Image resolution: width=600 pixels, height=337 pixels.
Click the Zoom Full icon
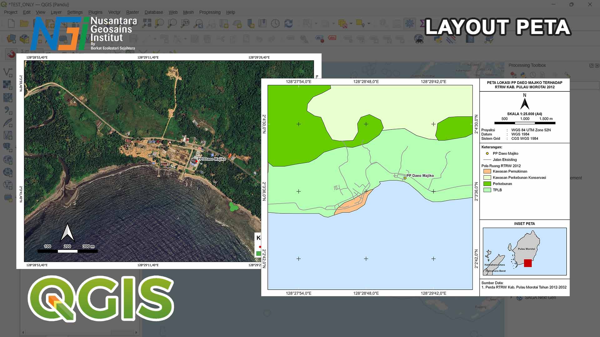(x=147, y=23)
